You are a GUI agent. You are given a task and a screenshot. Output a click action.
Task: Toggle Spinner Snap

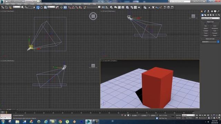tap(80, 7)
